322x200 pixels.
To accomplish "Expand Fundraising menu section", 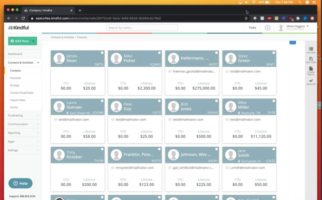I will tap(38, 115).
